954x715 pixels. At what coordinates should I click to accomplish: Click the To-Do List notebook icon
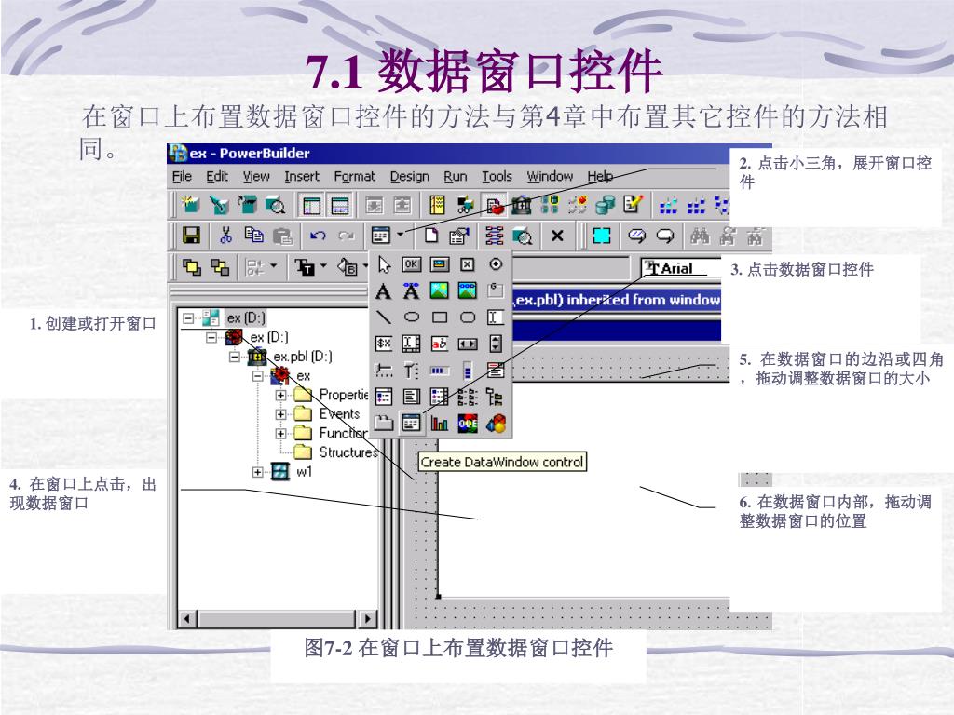[437, 206]
